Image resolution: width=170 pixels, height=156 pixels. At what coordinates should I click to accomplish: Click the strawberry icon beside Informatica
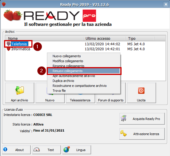pyautogui.click(x=9, y=49)
